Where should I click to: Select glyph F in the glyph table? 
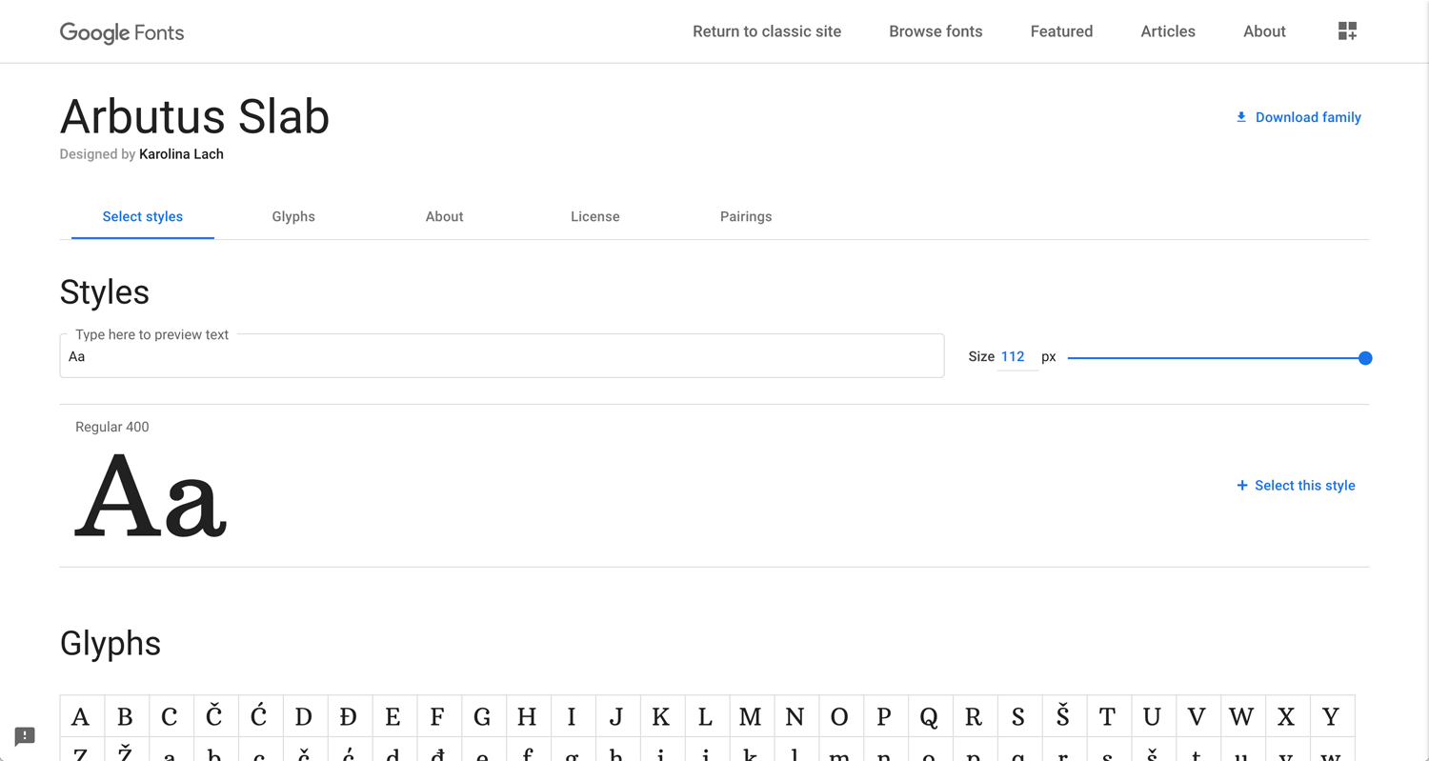click(x=439, y=716)
